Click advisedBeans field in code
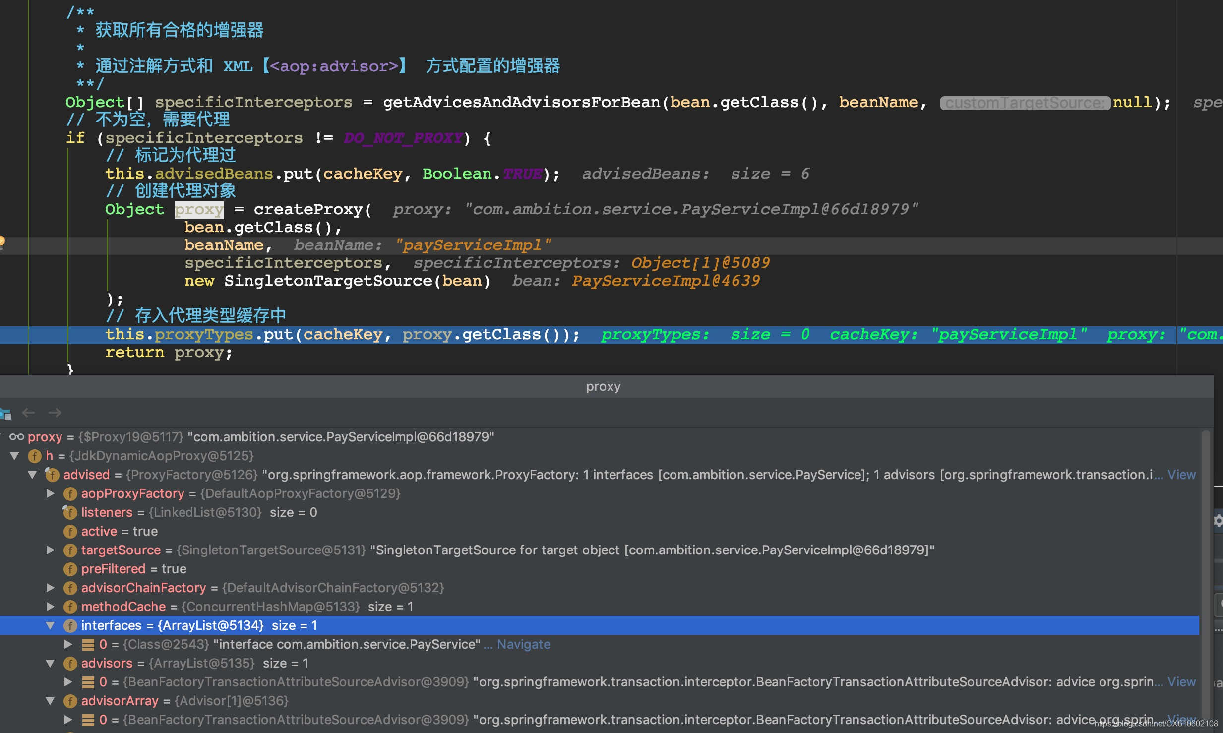The height and width of the screenshot is (733, 1223). [x=214, y=174]
